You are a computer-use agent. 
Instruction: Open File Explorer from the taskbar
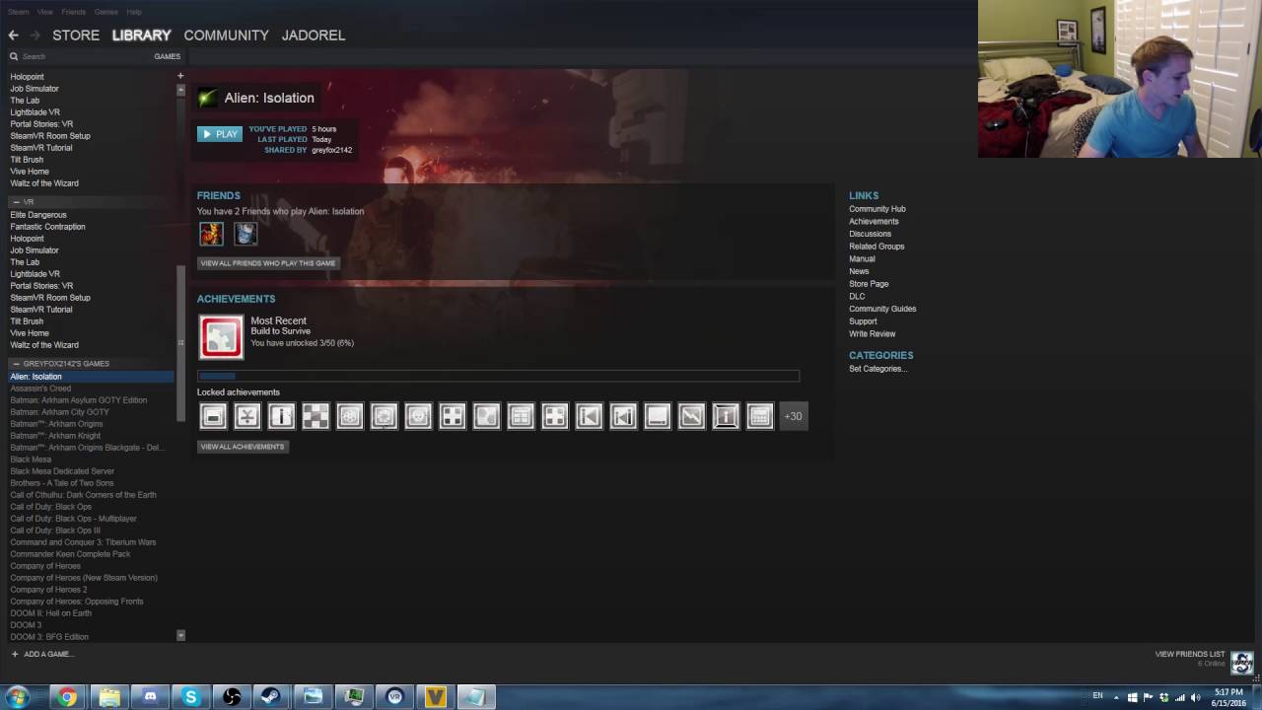pos(108,697)
